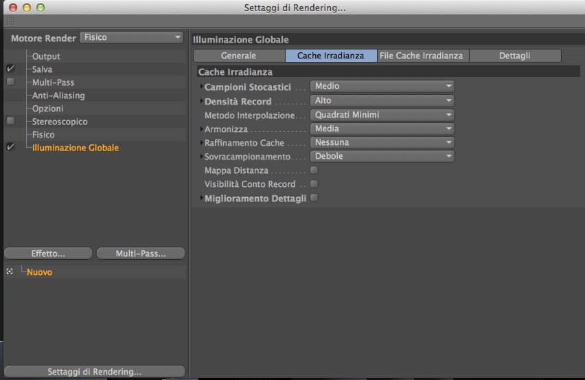Expand the Sovracampionamento disclosure triangle

[201, 157]
